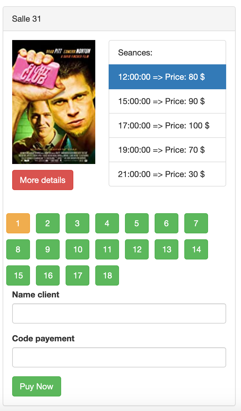Select seat number 18

(x=107, y=275)
